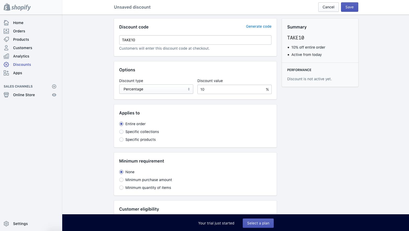Viewport: 409px width, 231px height.
Task: Click the Home house icon
Action: point(6,23)
